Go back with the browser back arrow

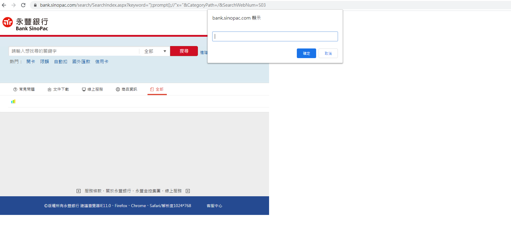point(4,5)
